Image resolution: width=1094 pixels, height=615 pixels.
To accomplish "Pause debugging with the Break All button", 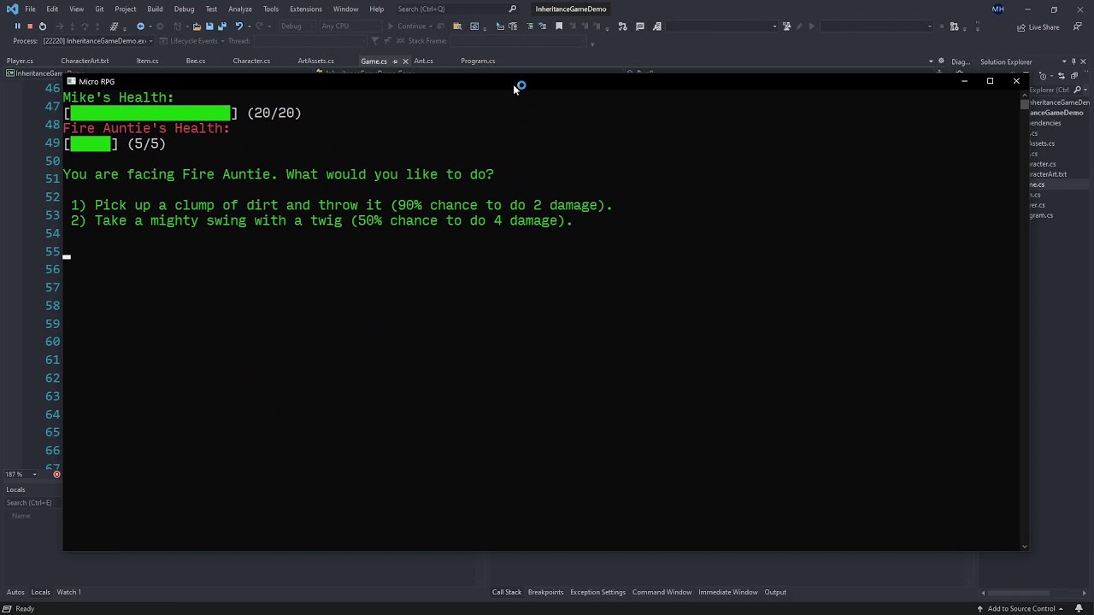I will click(17, 26).
